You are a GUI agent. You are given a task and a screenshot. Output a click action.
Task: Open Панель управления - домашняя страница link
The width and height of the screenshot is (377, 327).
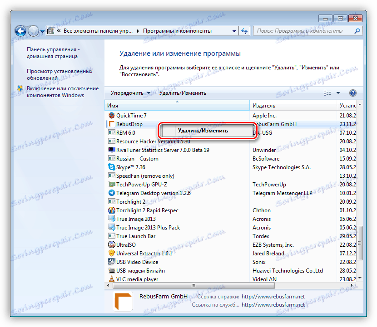(52, 53)
